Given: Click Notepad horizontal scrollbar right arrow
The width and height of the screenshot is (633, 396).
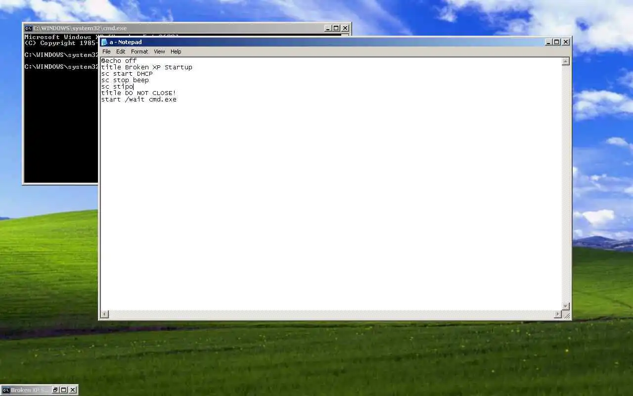Looking at the screenshot, I should (558, 314).
